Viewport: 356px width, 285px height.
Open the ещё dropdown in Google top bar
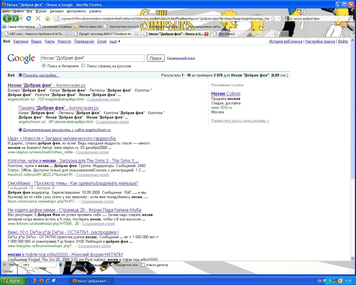pos(115,41)
